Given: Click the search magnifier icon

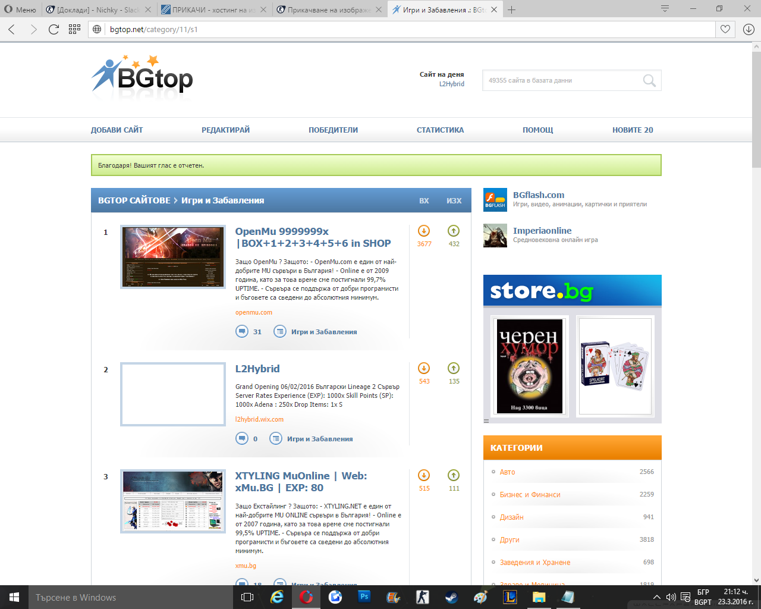Looking at the screenshot, I should [x=649, y=80].
